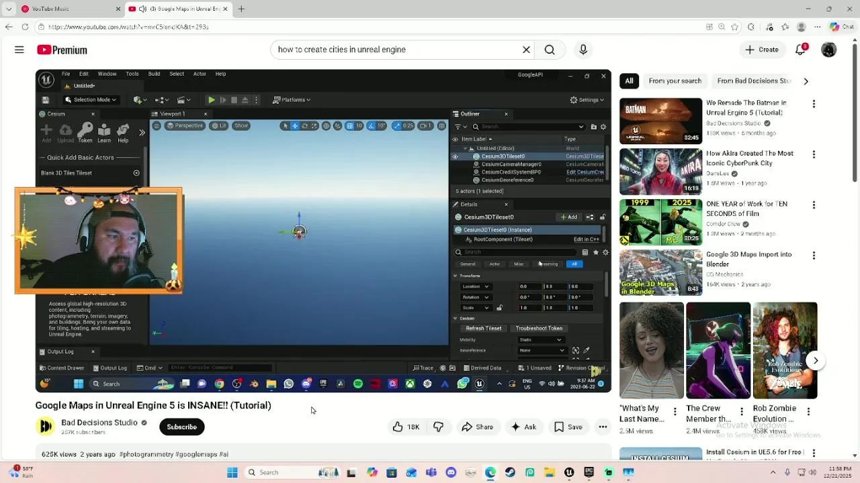Viewport: 860px width, 483px height.
Task: Open Bad Decisions Studio channel name link
Action: tap(99, 423)
